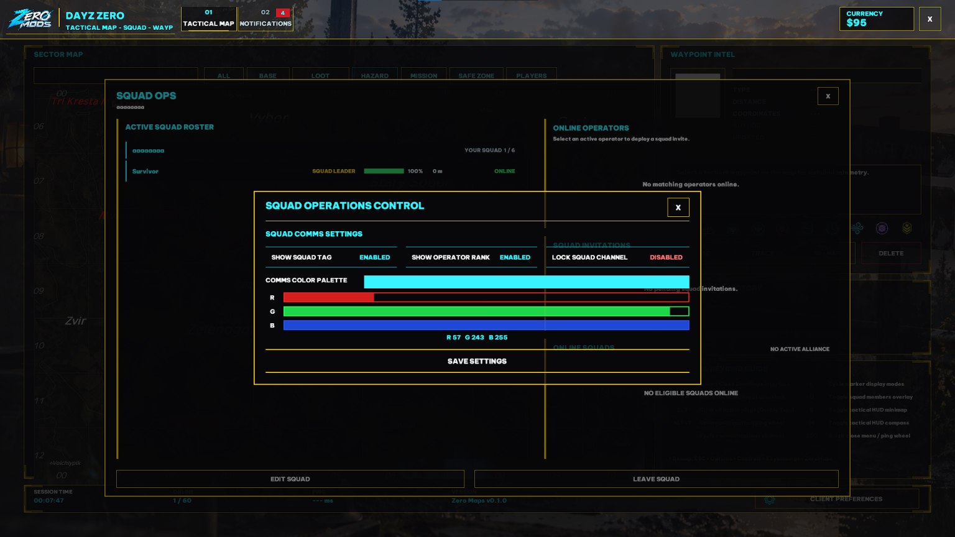Close the Squad Ops window

[x=828, y=96]
